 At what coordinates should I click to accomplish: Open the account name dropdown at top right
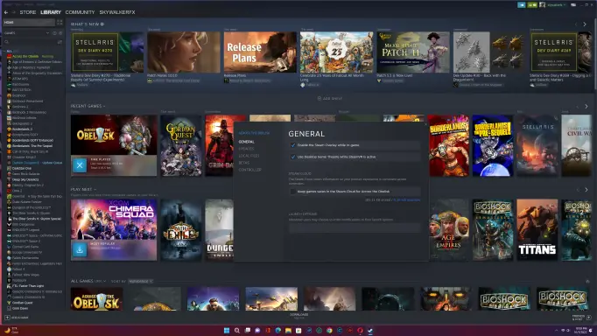tap(556, 5)
